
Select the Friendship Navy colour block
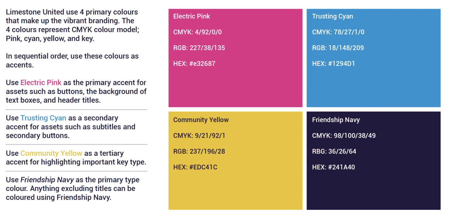click(x=373, y=161)
